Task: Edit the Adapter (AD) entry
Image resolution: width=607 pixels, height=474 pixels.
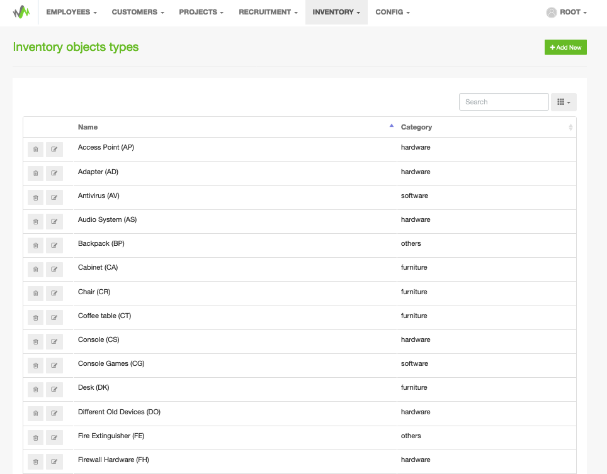Action: tap(54, 174)
